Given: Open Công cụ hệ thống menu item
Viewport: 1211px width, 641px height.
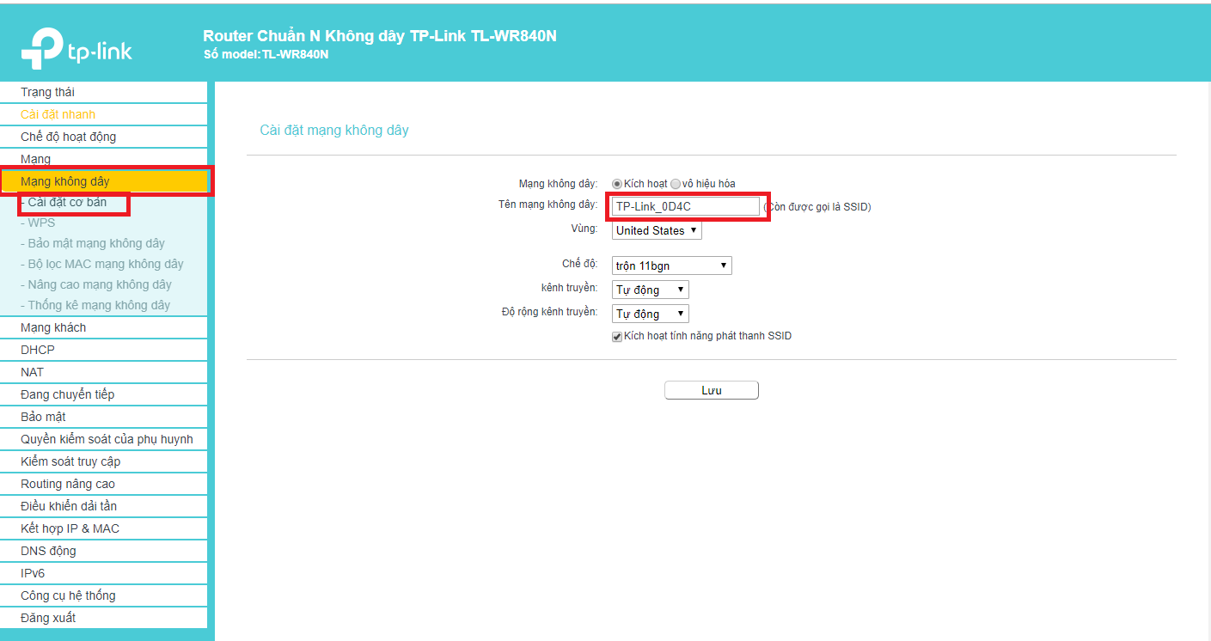Looking at the screenshot, I should click(104, 595).
